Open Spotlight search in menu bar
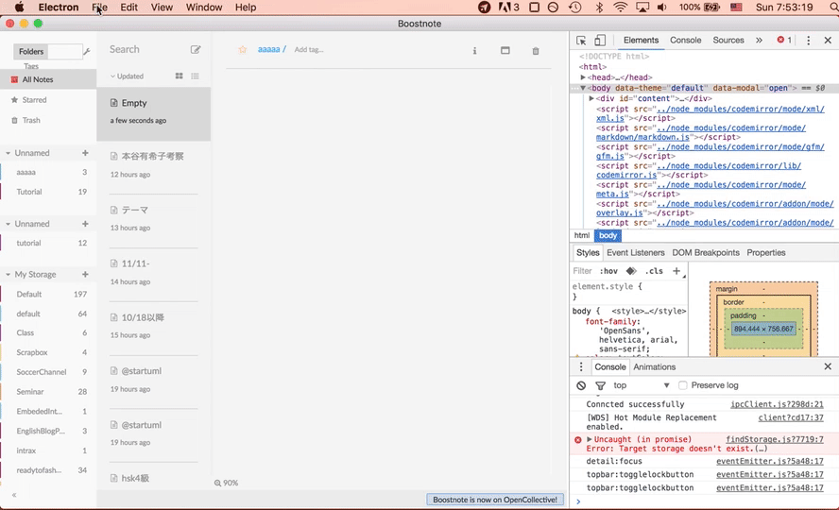 pyautogui.click(x=833, y=8)
